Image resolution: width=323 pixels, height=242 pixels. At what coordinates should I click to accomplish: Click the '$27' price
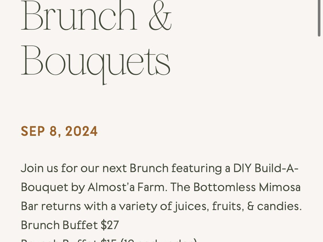click(x=110, y=225)
